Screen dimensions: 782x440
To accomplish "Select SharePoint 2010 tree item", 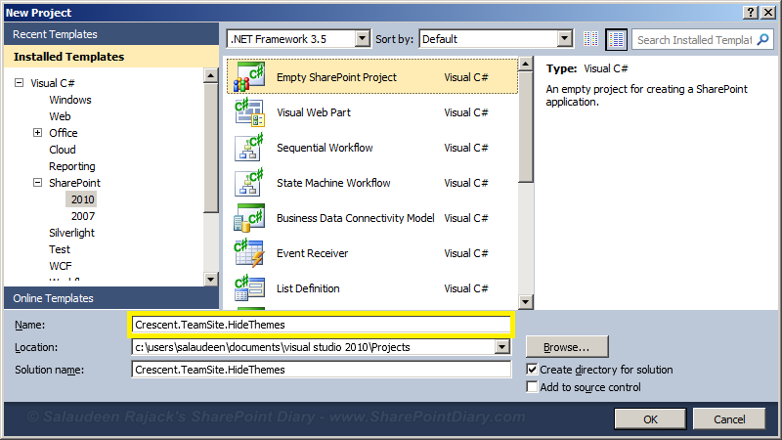I will click(82, 199).
